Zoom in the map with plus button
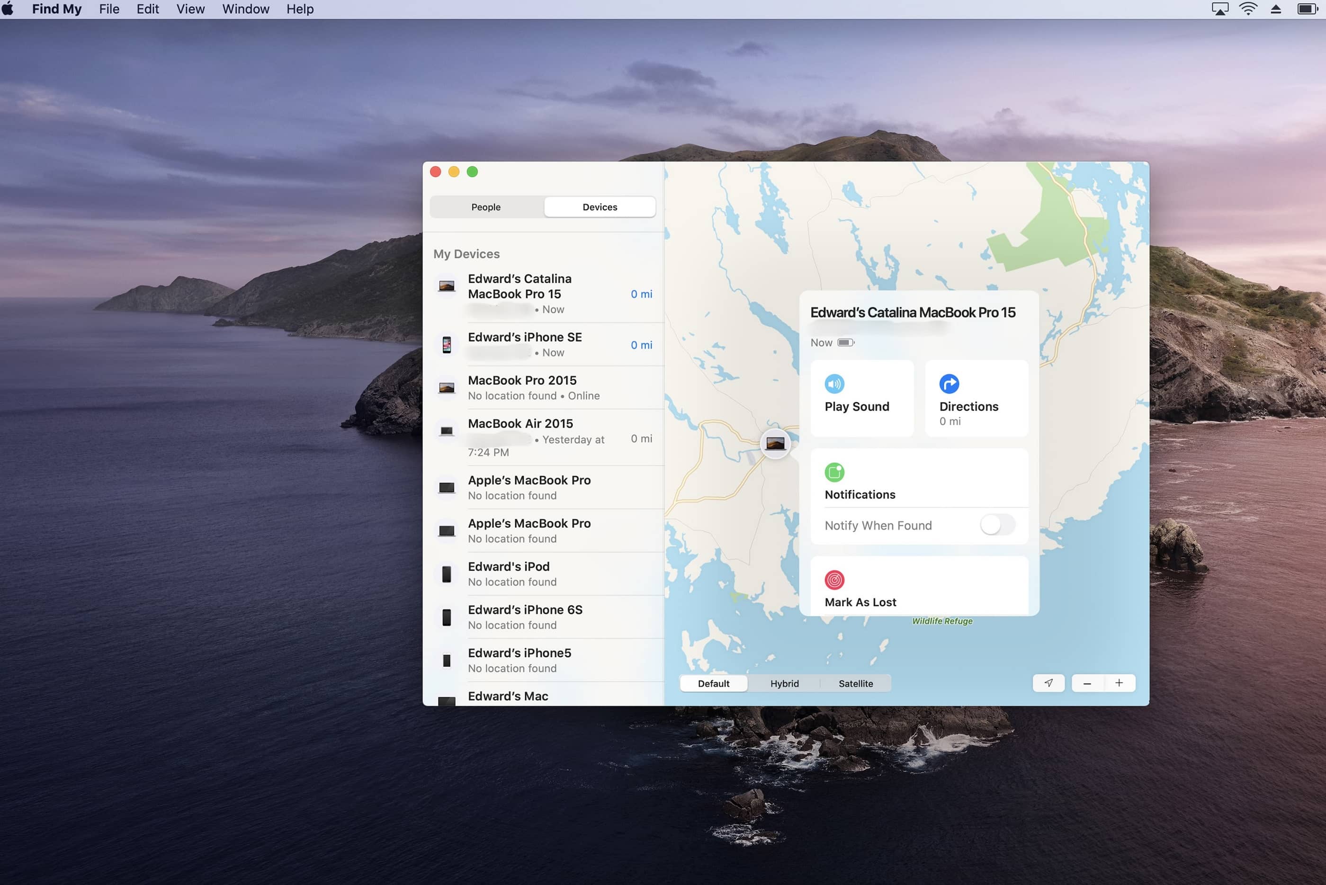This screenshot has height=885, width=1326. point(1119,683)
